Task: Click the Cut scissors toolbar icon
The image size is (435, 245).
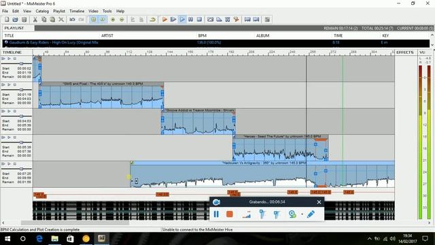Action: 35,20
